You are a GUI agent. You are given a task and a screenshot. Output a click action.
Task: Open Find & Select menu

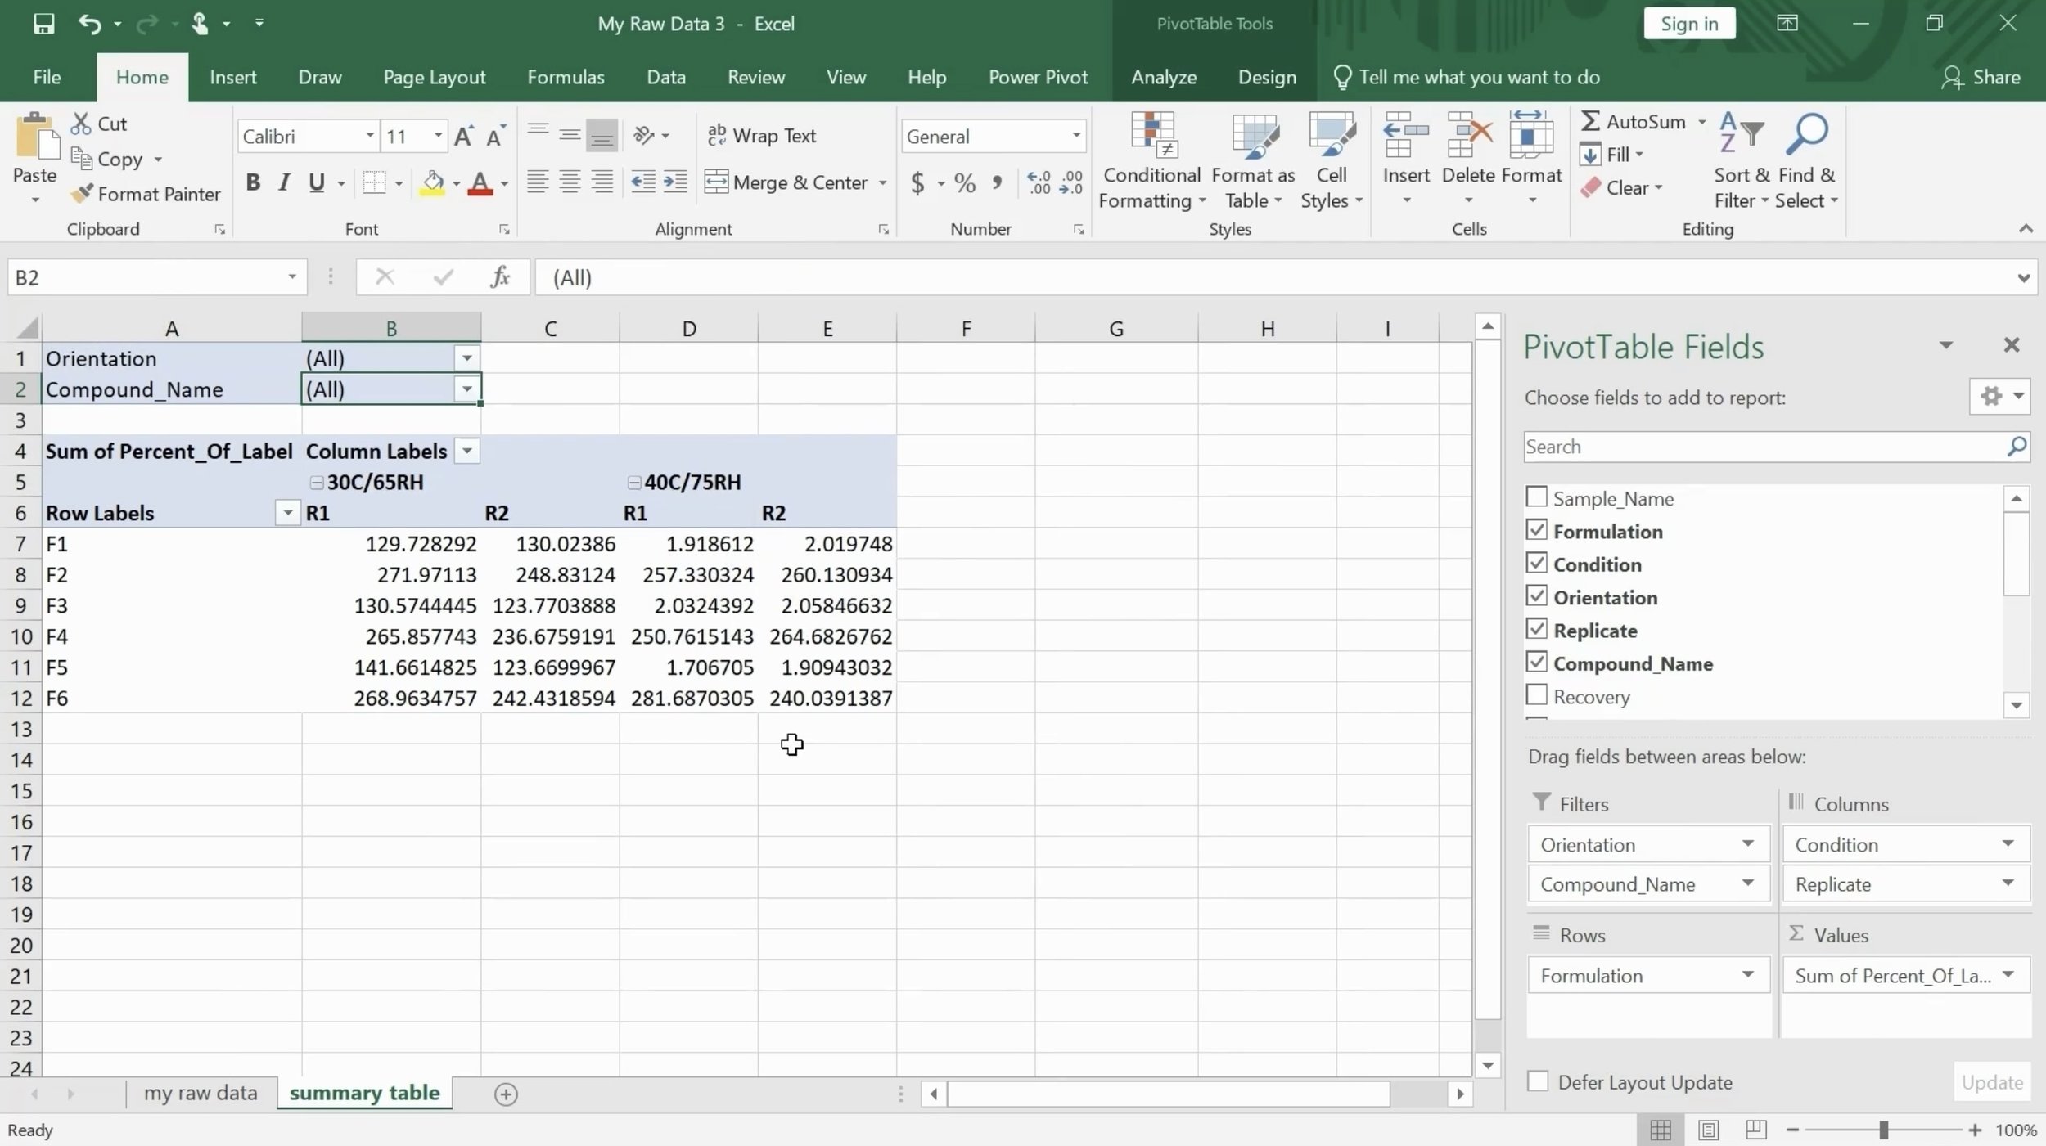pyautogui.click(x=1806, y=160)
